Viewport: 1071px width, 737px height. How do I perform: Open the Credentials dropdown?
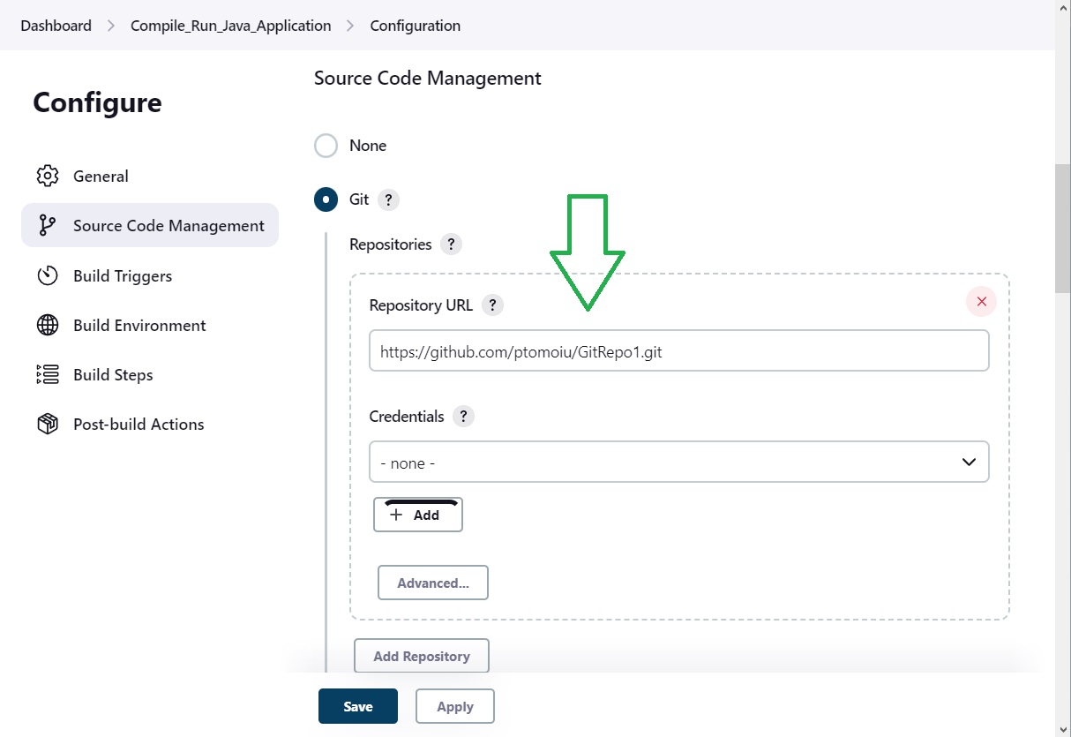click(x=679, y=462)
